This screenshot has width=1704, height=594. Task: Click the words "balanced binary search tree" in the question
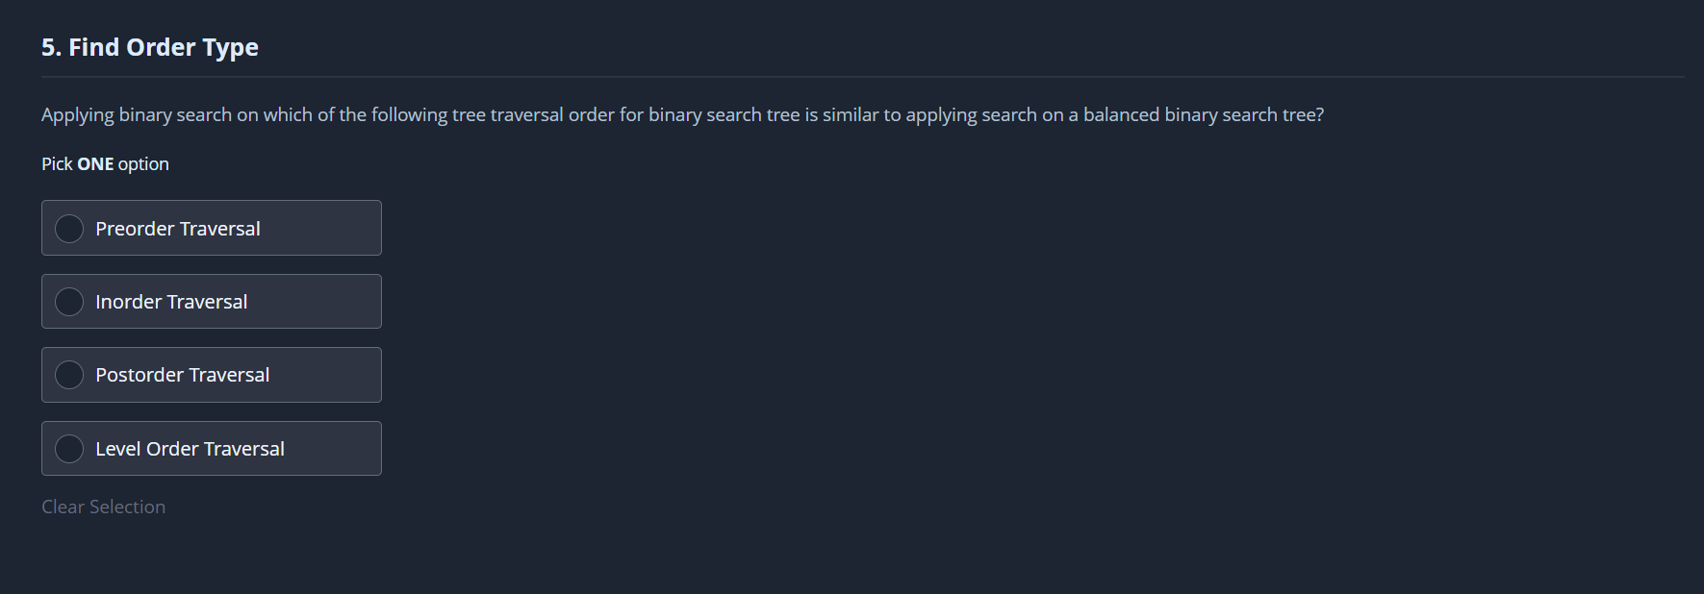pos(1203,114)
